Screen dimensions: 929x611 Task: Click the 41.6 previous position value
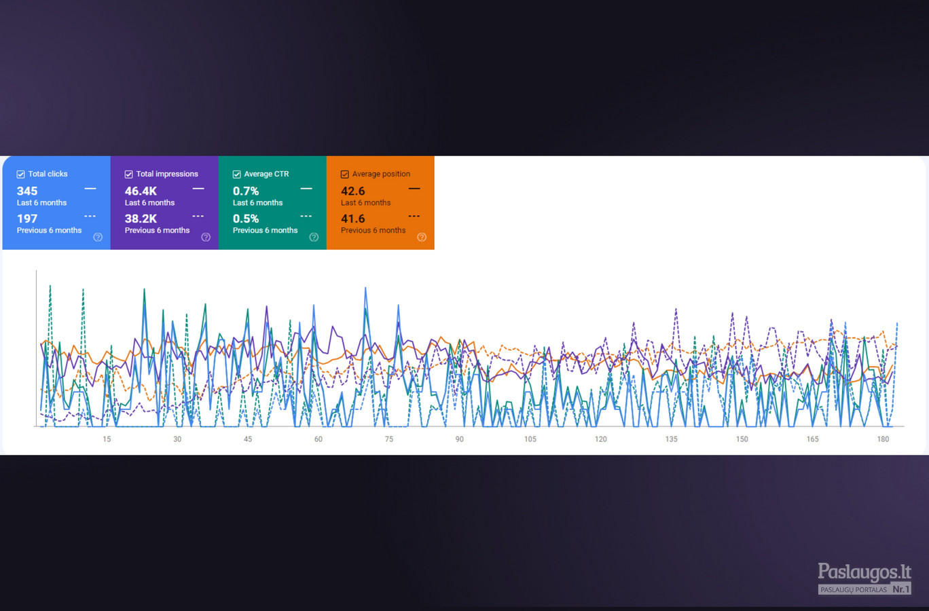[x=353, y=219]
